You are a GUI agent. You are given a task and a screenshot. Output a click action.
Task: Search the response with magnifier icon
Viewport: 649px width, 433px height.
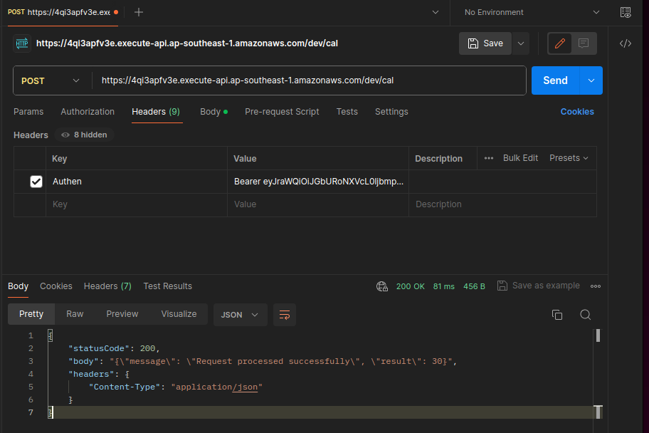tap(585, 315)
